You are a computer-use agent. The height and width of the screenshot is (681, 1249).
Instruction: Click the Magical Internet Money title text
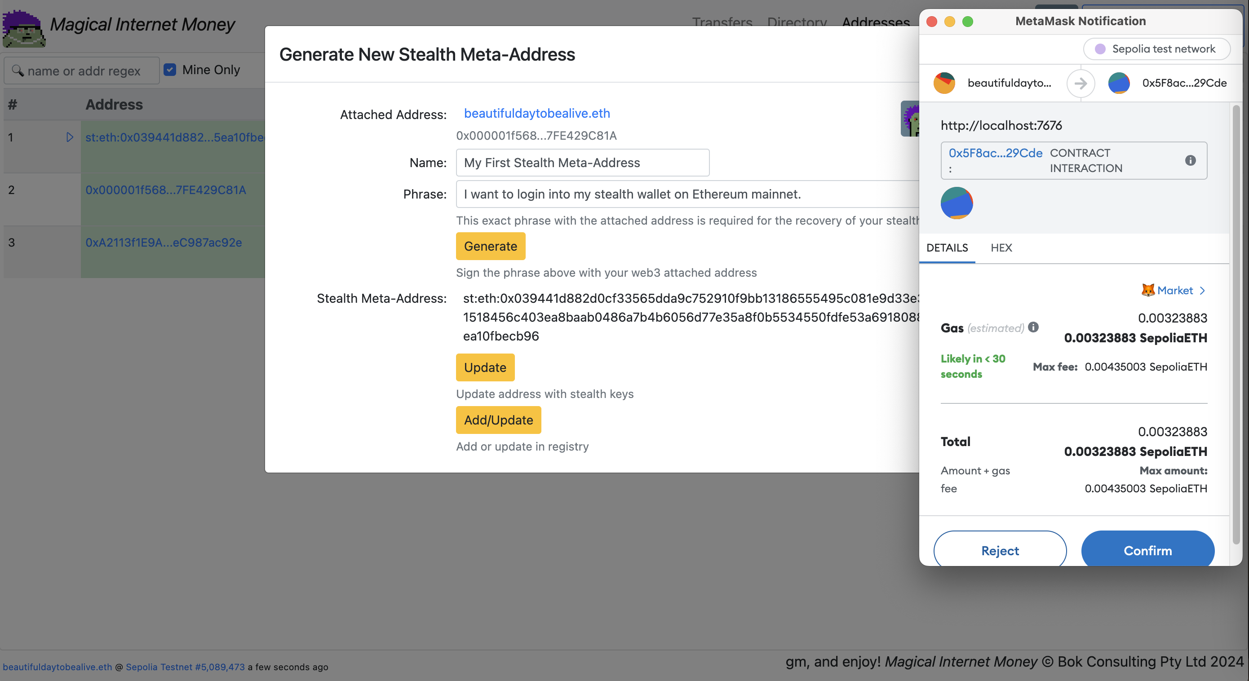[142, 24]
